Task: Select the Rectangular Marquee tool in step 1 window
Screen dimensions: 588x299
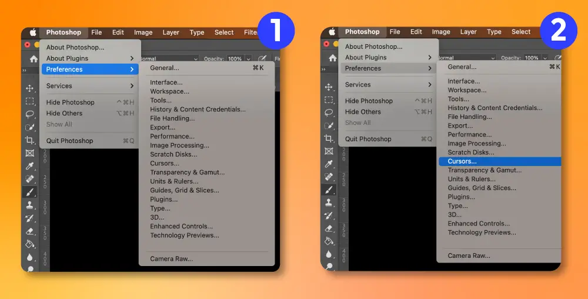Action: [x=29, y=101]
